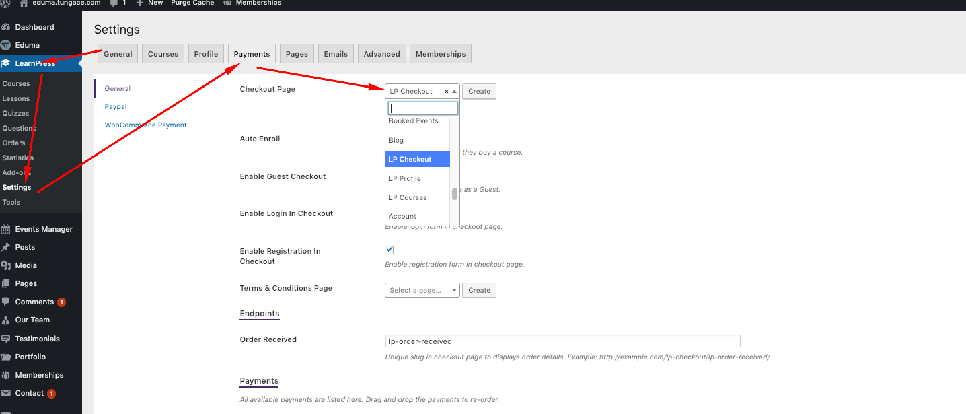This screenshot has width=966, height=414.
Task: Click the LearnPress graduation cap icon
Action: (6, 63)
